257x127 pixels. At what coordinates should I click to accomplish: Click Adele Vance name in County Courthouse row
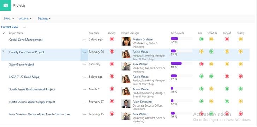tap(141, 52)
